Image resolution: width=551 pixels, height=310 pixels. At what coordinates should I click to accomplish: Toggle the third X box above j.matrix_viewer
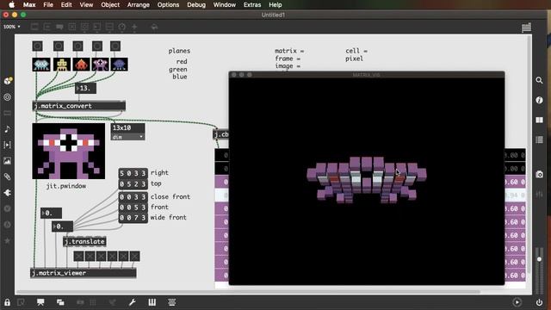[102, 257]
